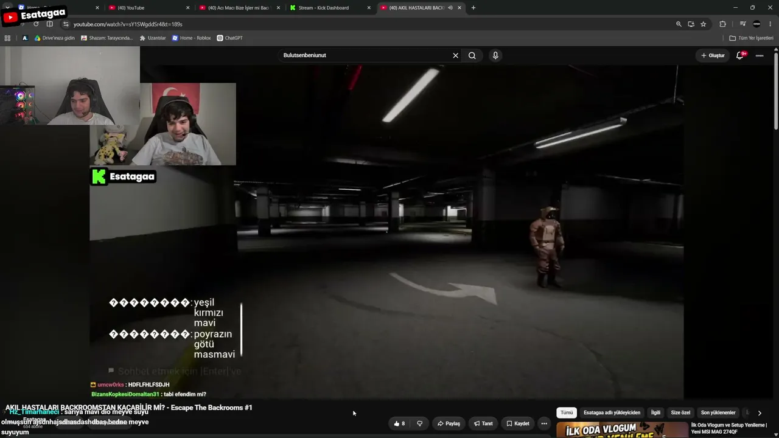Show more filter chips with right arrow
779x438 pixels.
[760, 412]
